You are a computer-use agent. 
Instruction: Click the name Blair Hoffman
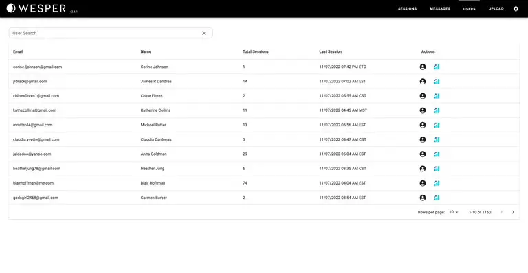153,183
